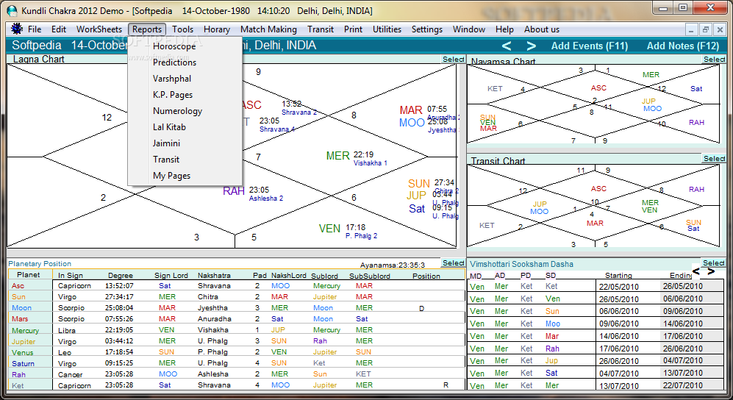Click ASC label in Transit Chart
Screen dimensions: 733x400
pyautogui.click(x=598, y=189)
